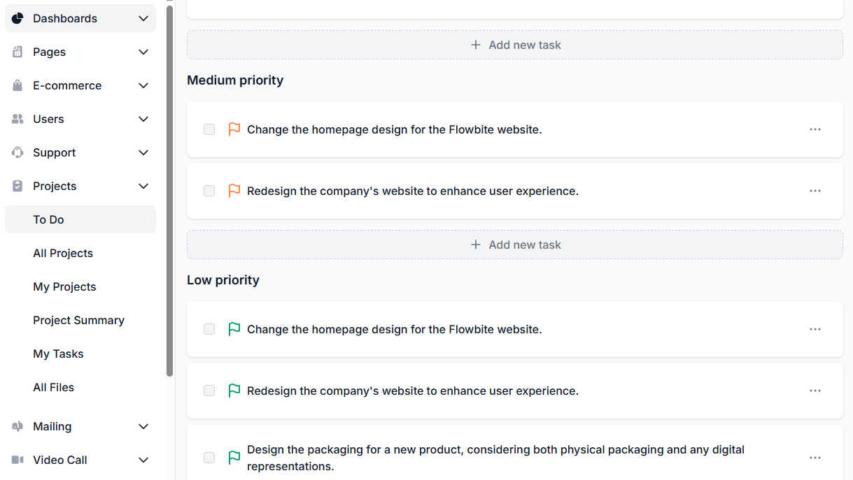Expand the Mailing menu chevron
Image resolution: width=853 pixels, height=480 pixels.
(x=143, y=426)
